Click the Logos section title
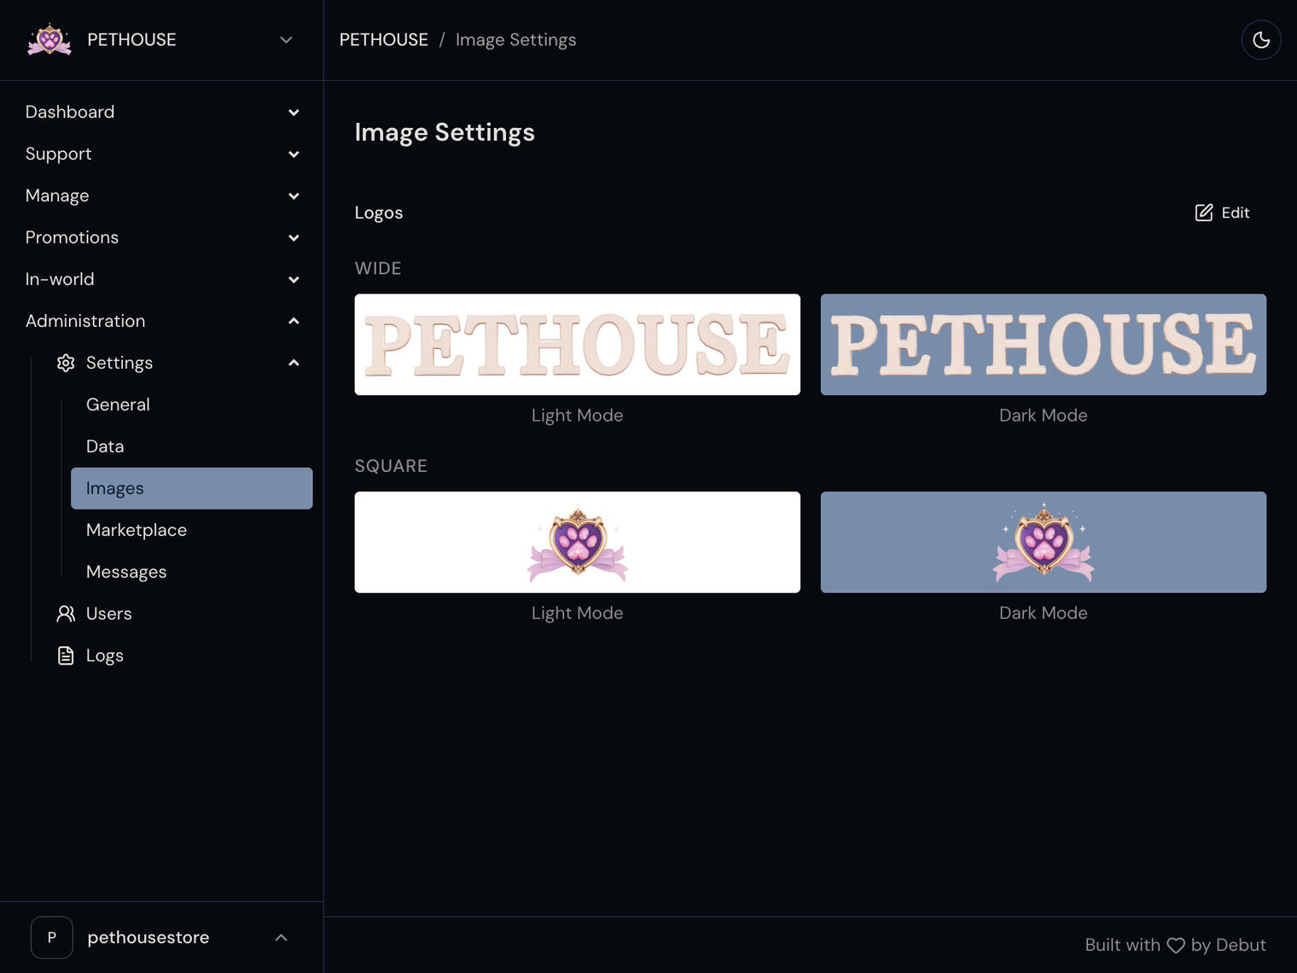Viewport: 1297px width, 973px height. point(379,213)
